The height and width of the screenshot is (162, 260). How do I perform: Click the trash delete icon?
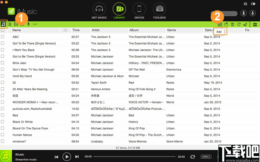coord(233,24)
